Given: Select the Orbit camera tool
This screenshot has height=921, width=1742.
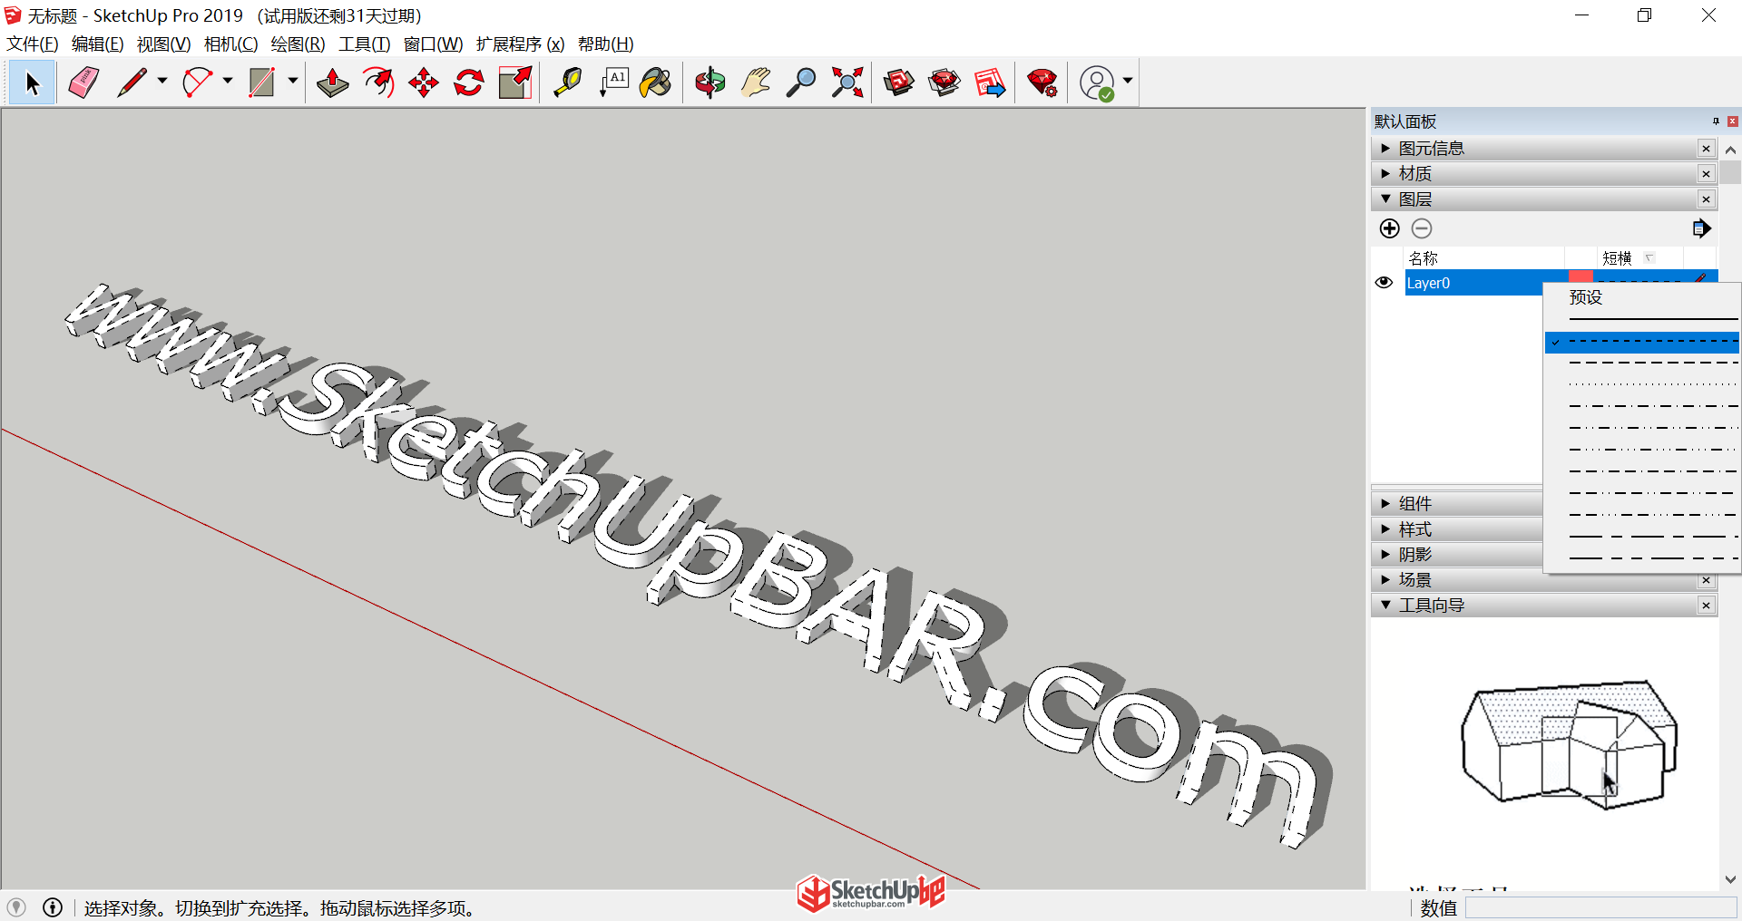Looking at the screenshot, I should pyautogui.click(x=710, y=82).
